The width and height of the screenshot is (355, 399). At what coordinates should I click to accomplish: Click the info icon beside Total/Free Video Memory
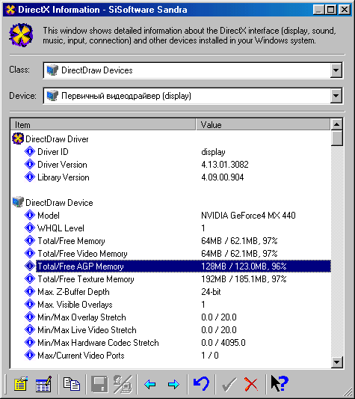tap(30, 253)
